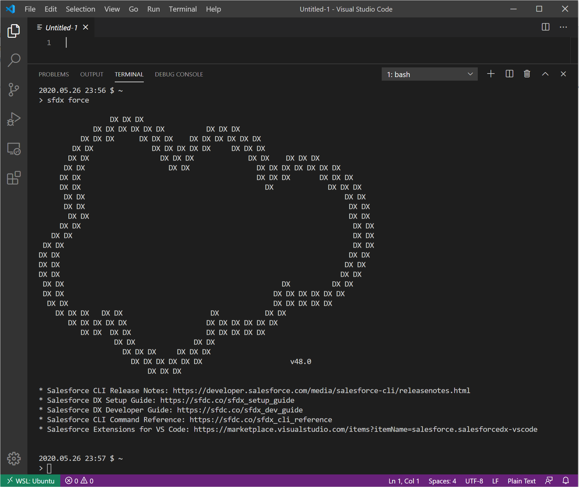Kill the current terminal
The height and width of the screenshot is (487, 579).
point(527,74)
